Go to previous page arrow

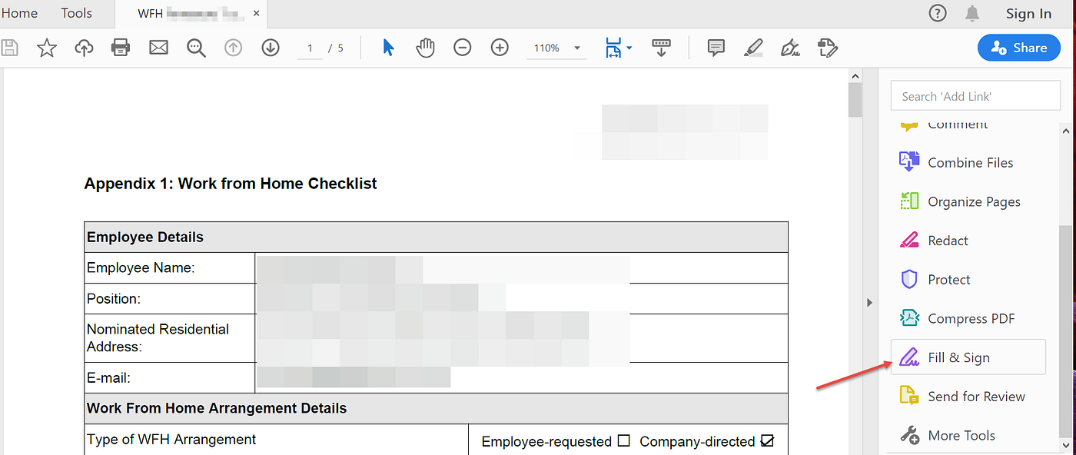coord(233,48)
